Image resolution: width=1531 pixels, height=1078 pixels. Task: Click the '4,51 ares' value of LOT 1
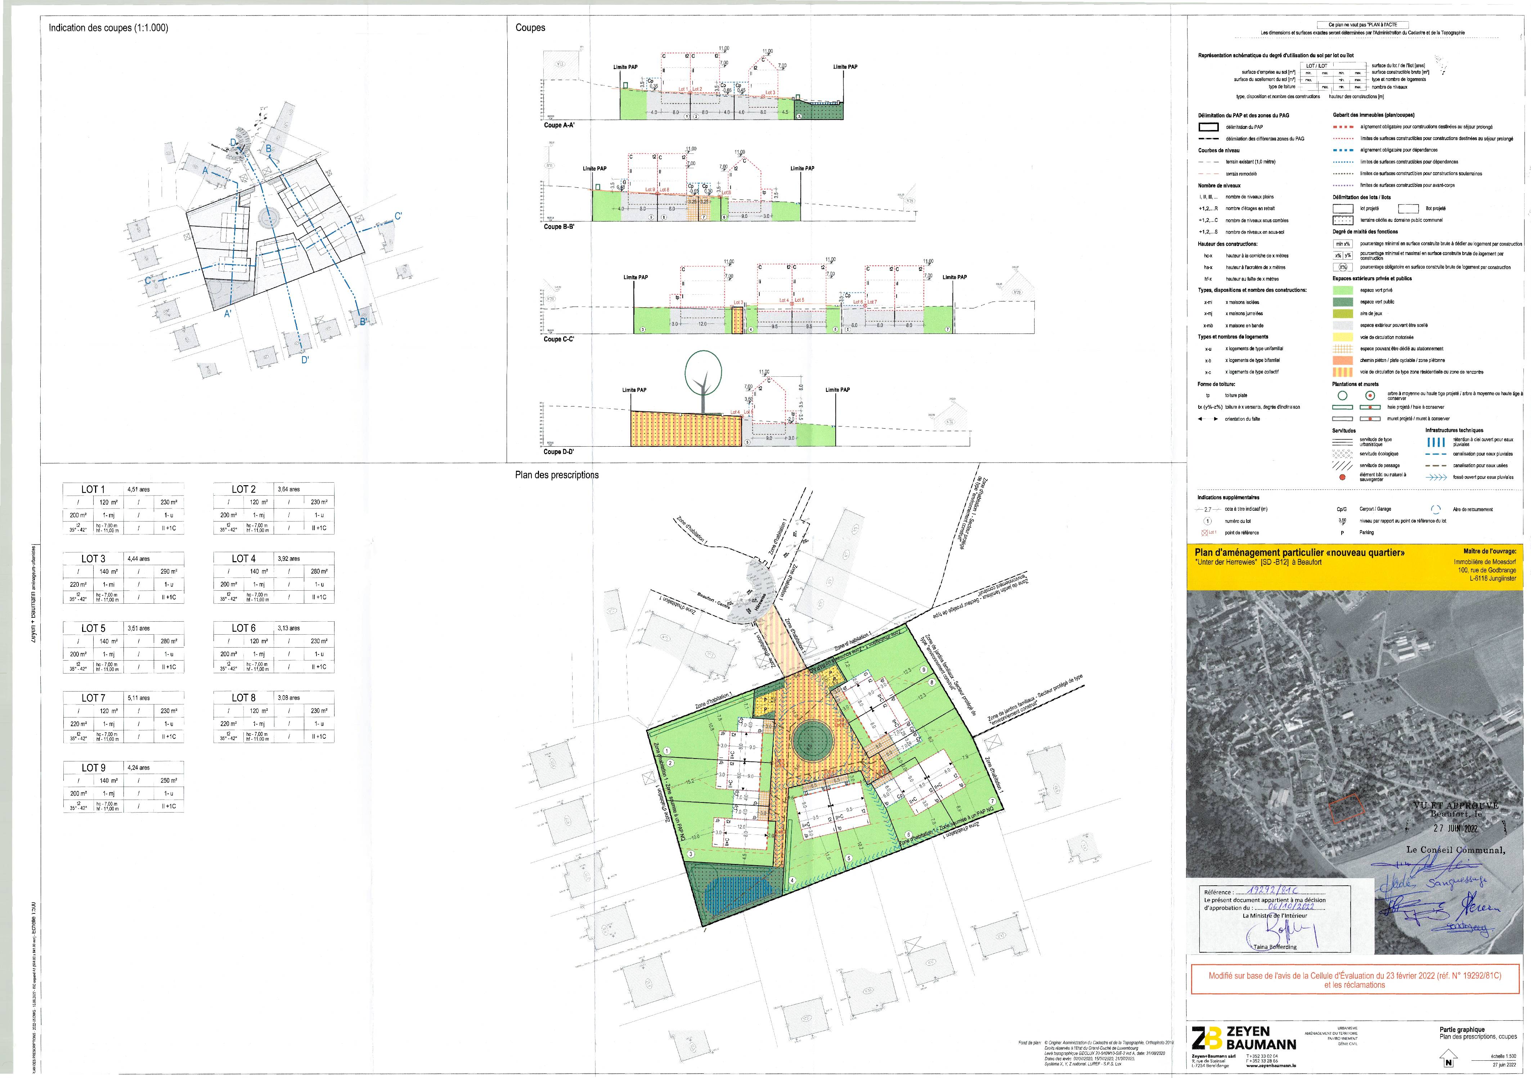tap(139, 489)
